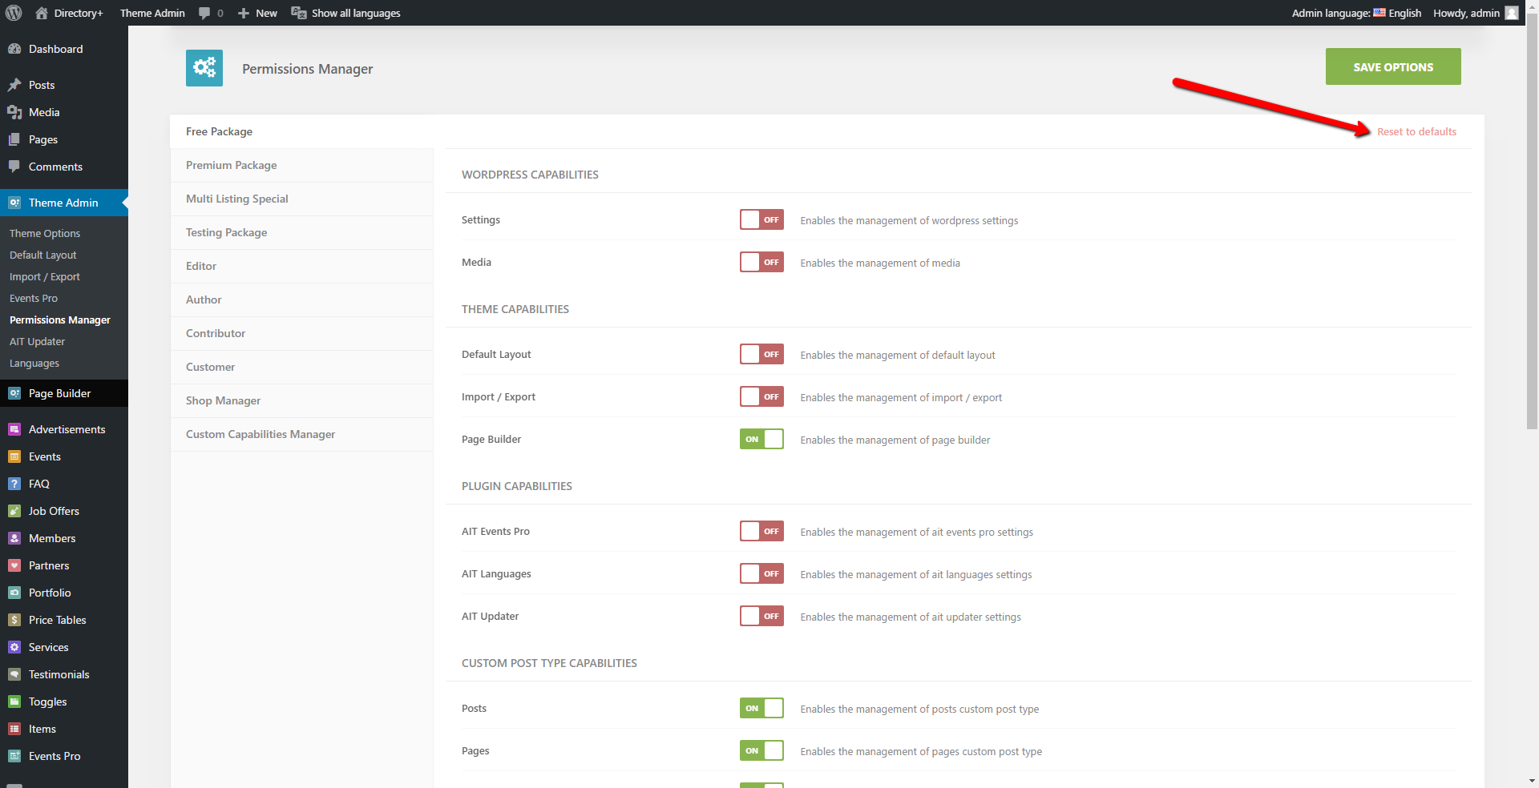Click the Reset to defaults link
Screen dimensions: 1539x788
click(x=1416, y=131)
